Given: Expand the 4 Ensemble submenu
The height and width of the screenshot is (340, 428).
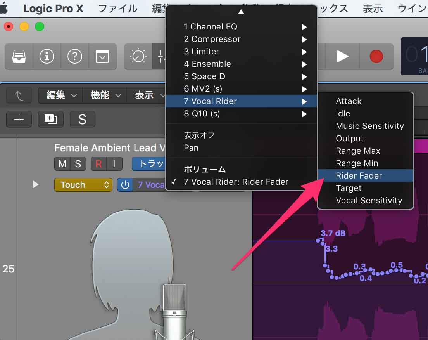Looking at the screenshot, I should click(241, 64).
